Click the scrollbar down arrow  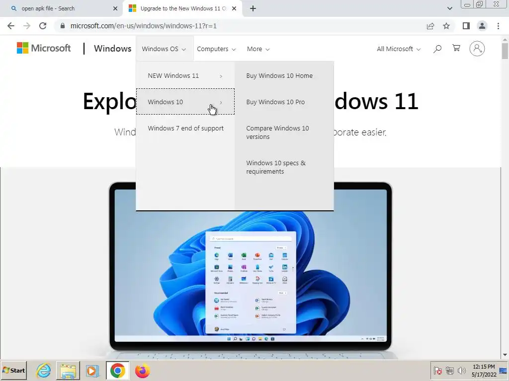coord(505,355)
